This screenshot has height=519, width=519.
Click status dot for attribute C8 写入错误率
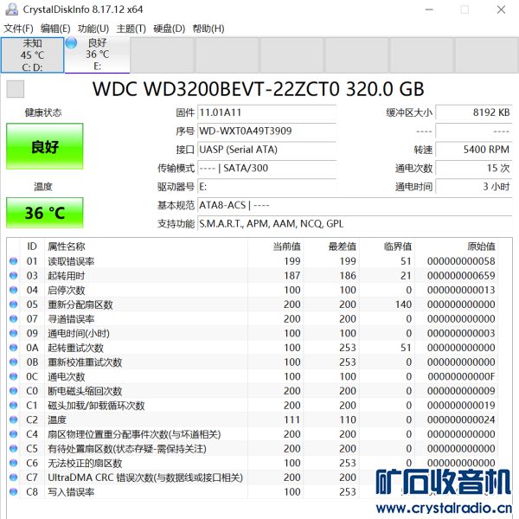(x=13, y=492)
